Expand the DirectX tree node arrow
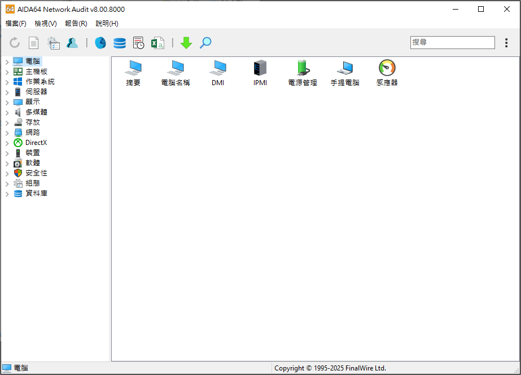521x375 pixels. pyautogui.click(x=7, y=143)
